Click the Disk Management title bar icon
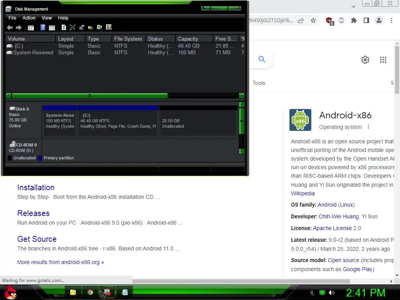Screen dimensions: 400x300 (9, 9)
